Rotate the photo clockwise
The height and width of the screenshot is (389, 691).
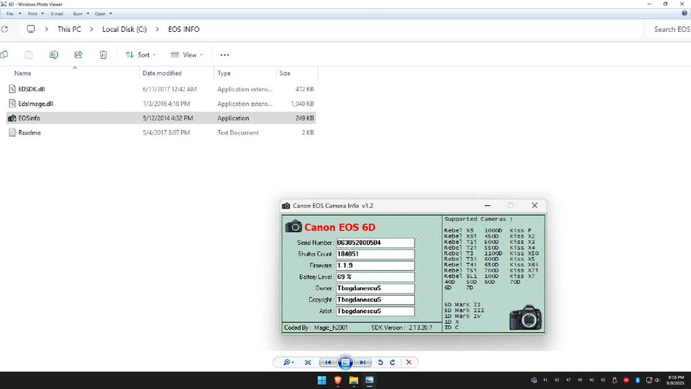point(392,362)
